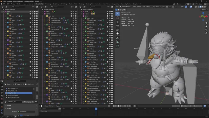
Task: Remove the selected material slot
Action: tap(37, 90)
